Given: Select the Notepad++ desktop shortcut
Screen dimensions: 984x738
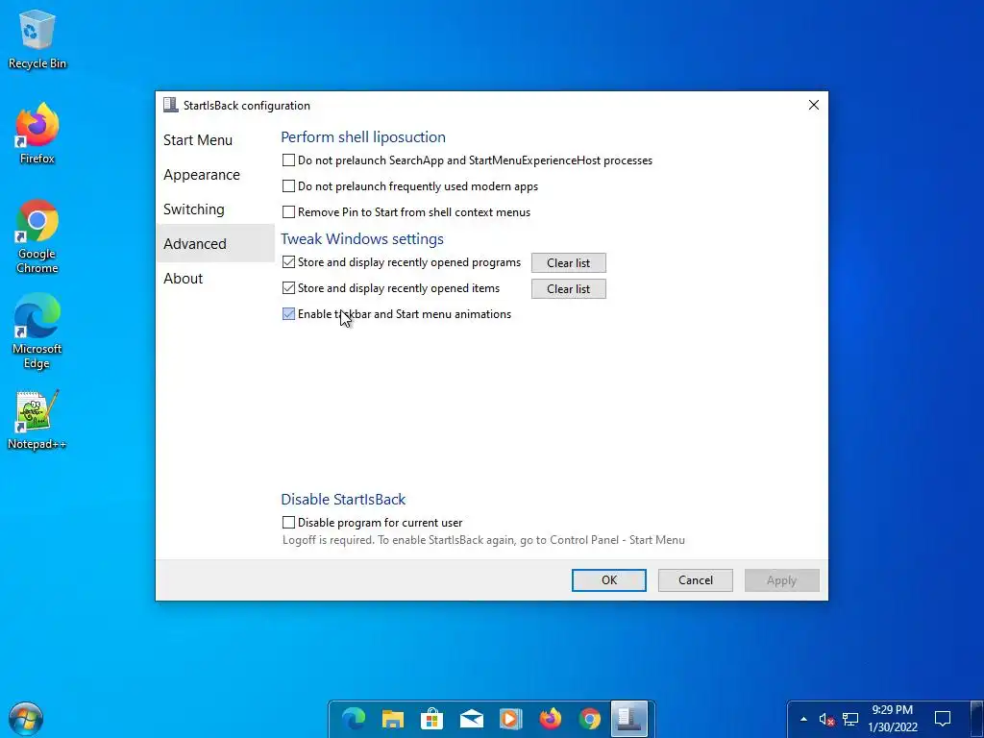Looking at the screenshot, I should pyautogui.click(x=37, y=420).
